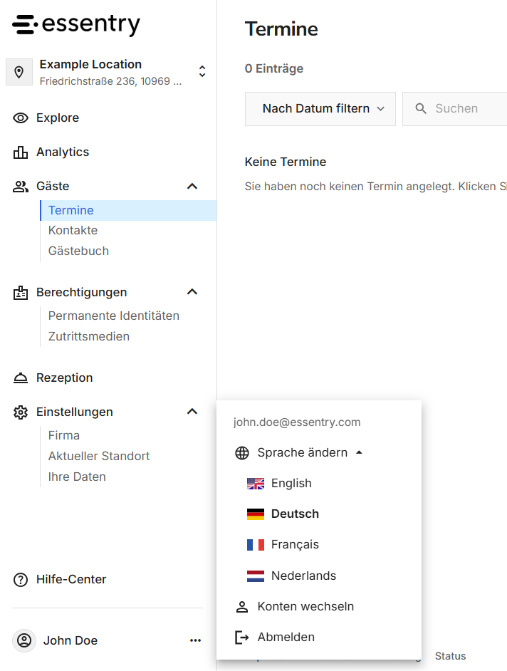The width and height of the screenshot is (507, 671).
Task: Open the Analytics page
Action: [x=63, y=152]
